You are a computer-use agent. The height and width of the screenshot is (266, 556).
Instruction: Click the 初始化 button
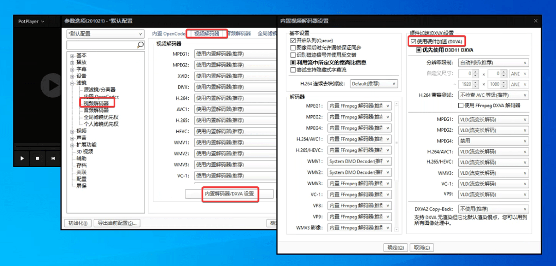point(78,223)
